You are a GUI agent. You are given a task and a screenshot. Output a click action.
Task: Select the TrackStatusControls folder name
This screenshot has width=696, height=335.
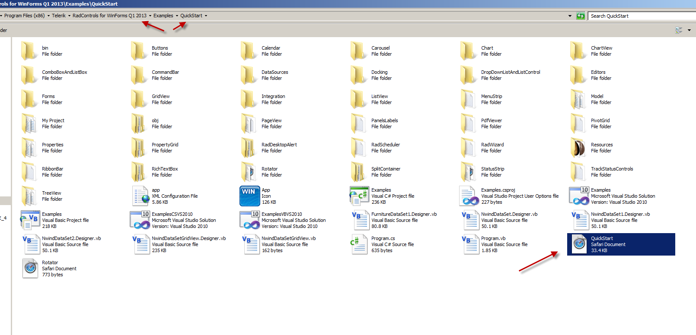612,169
